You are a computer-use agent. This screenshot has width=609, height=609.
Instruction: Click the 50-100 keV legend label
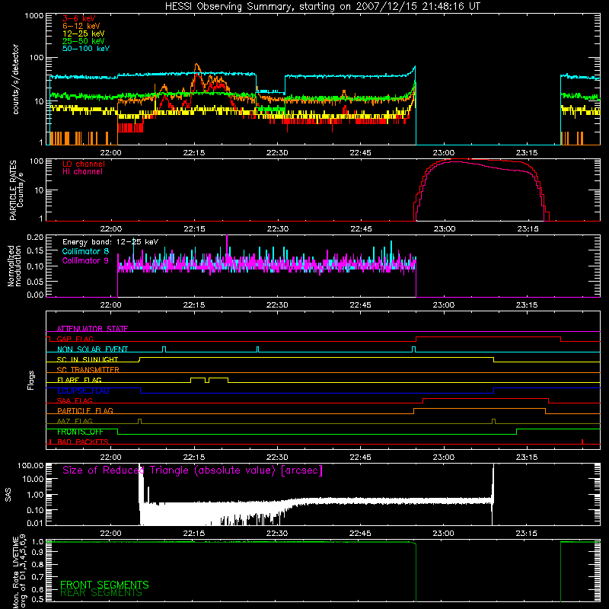pyautogui.click(x=85, y=49)
